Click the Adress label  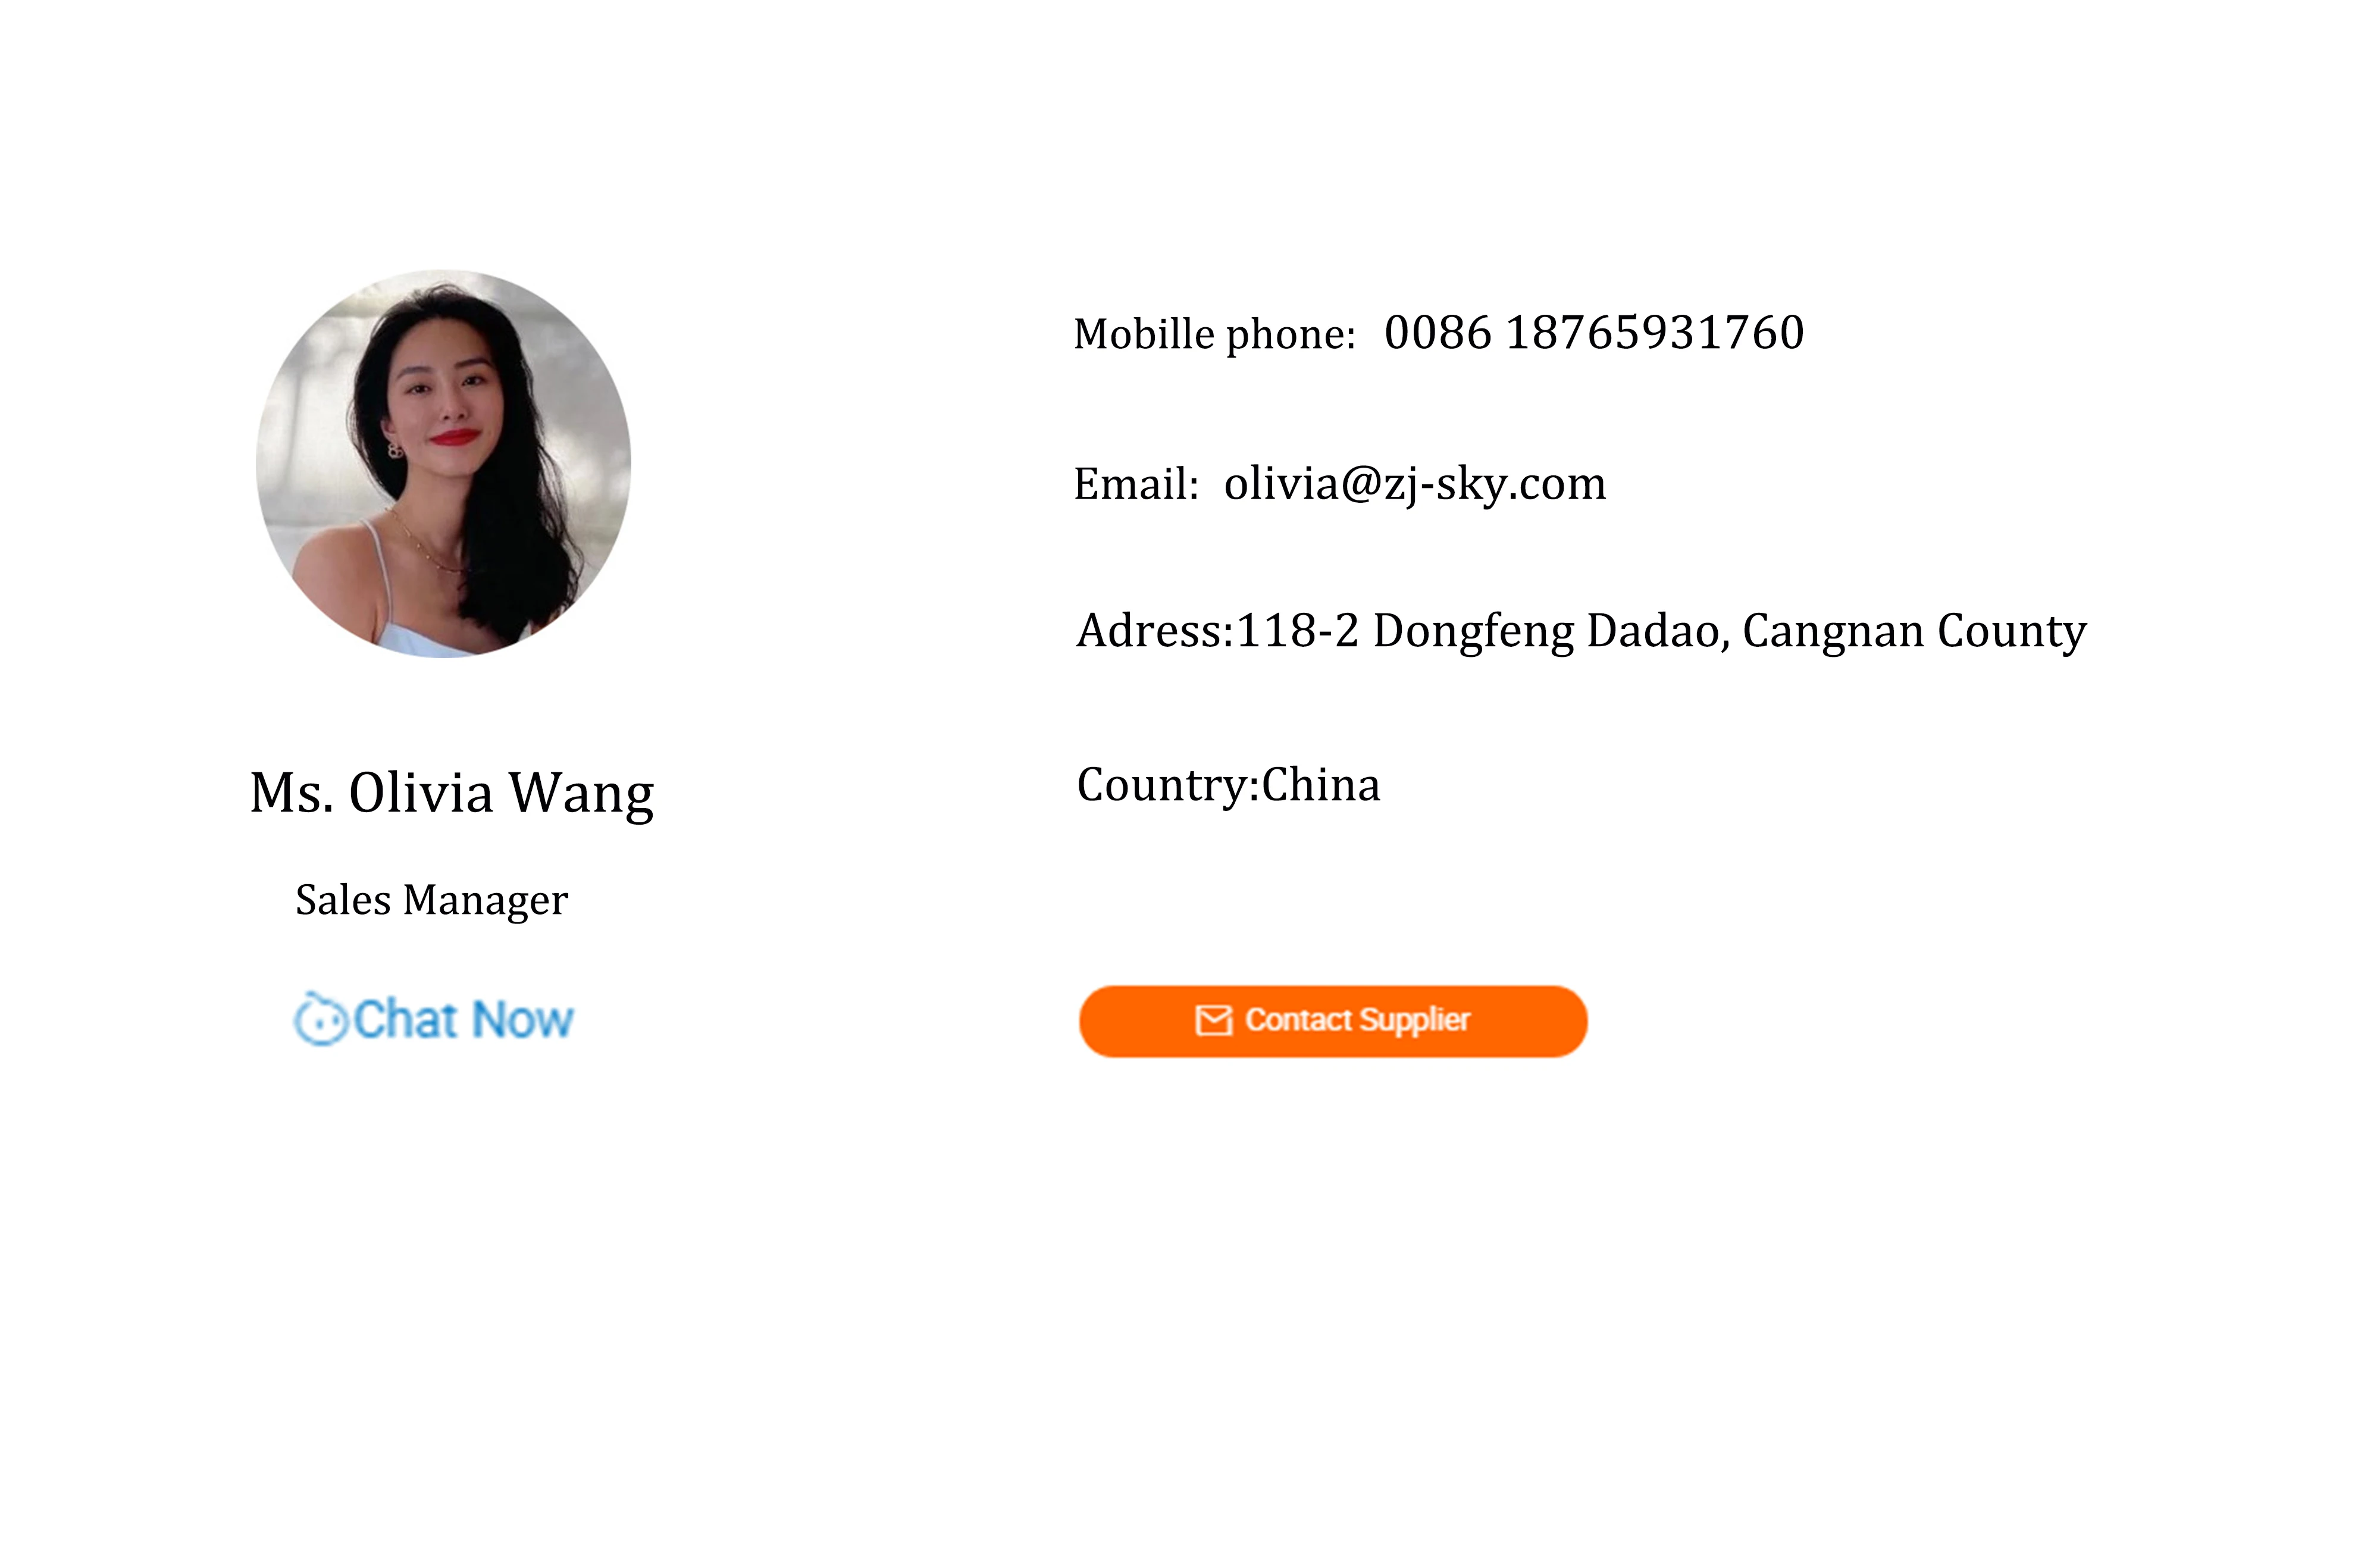point(1155,631)
